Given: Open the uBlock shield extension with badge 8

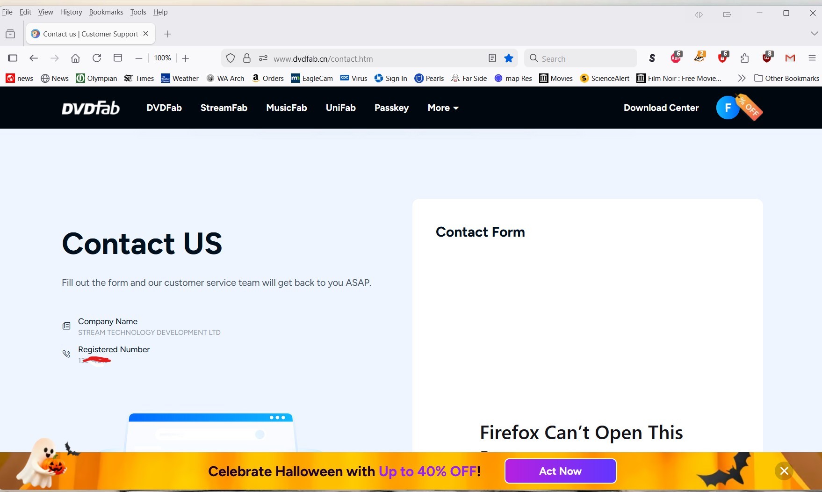Looking at the screenshot, I should pos(767,58).
